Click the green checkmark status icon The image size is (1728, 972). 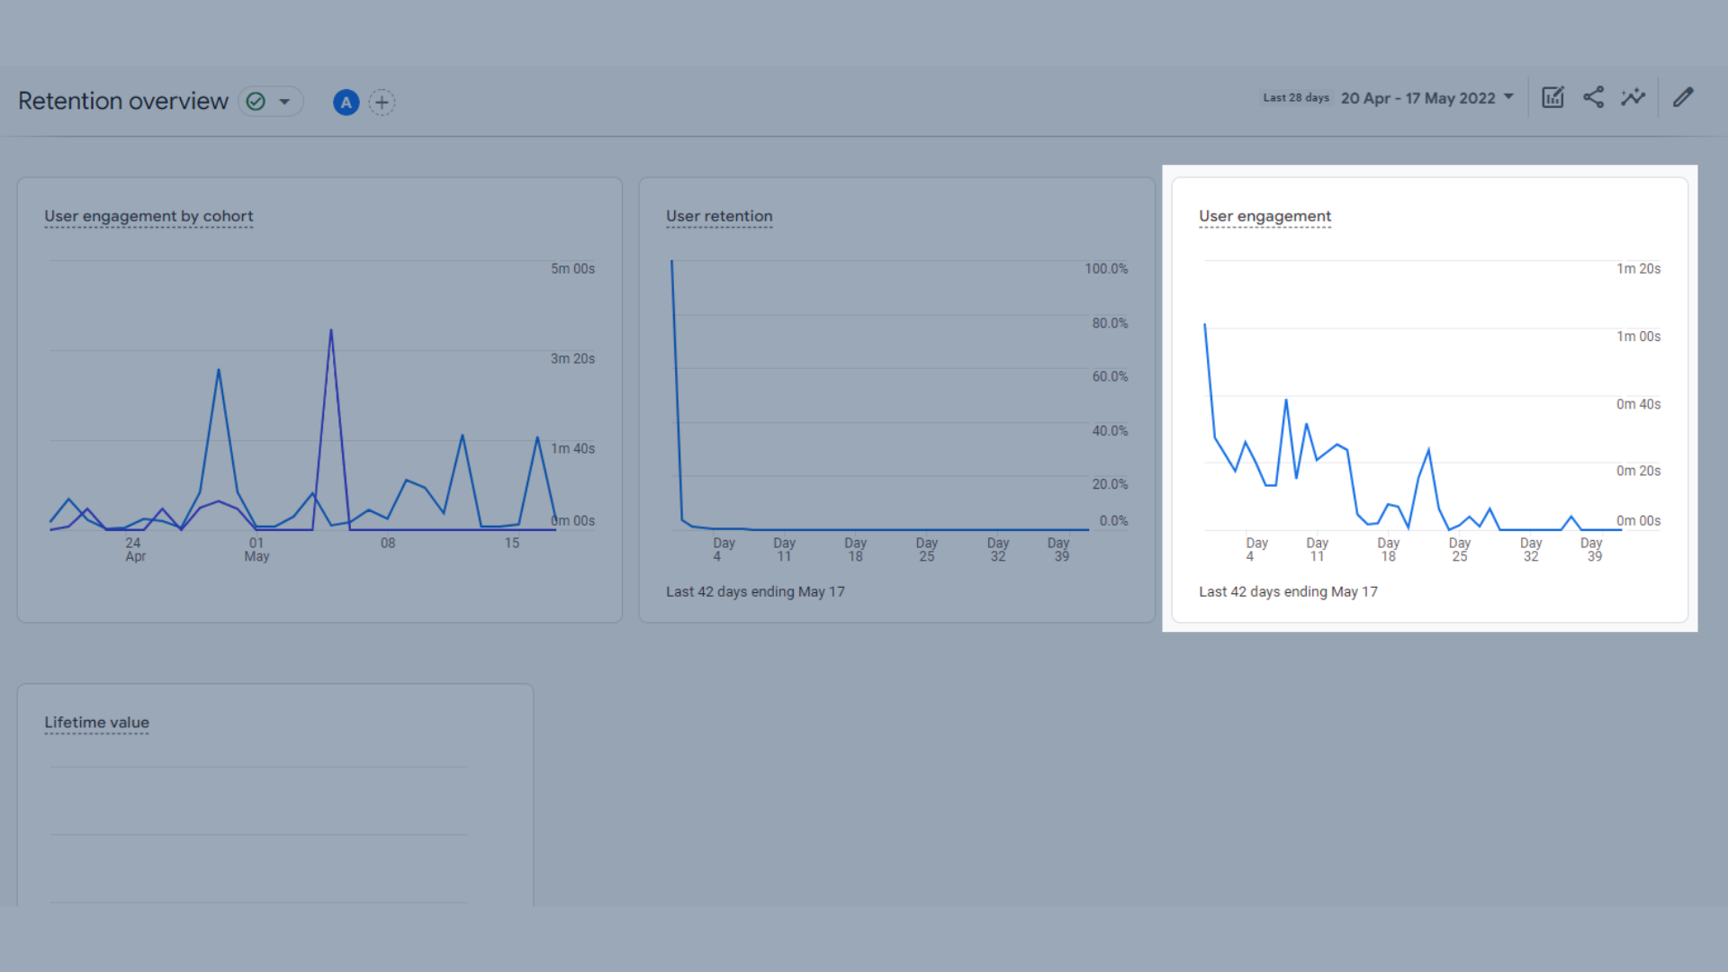256,102
